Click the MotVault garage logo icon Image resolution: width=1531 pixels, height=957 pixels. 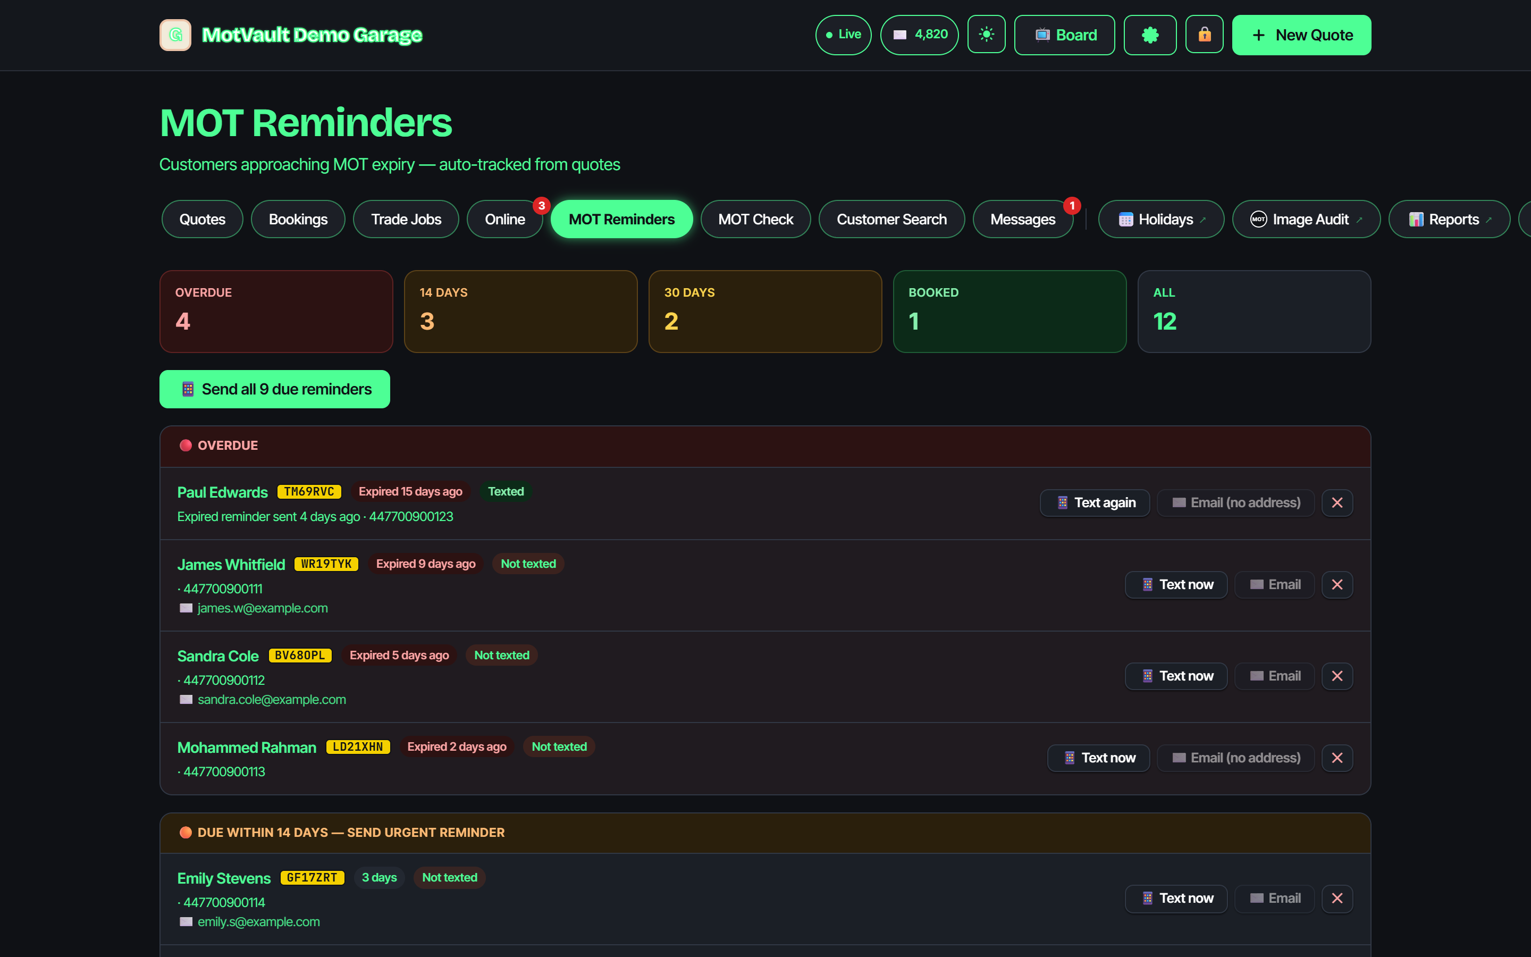coord(175,35)
